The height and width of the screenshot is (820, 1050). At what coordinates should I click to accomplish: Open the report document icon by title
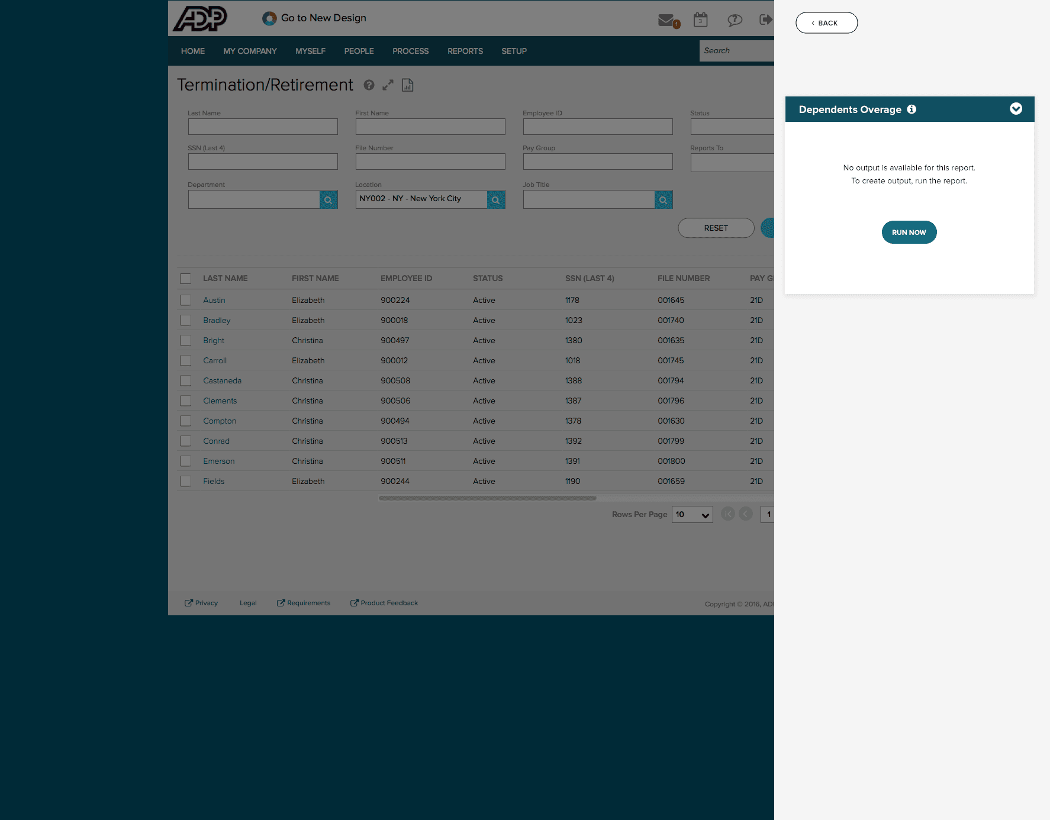point(407,85)
